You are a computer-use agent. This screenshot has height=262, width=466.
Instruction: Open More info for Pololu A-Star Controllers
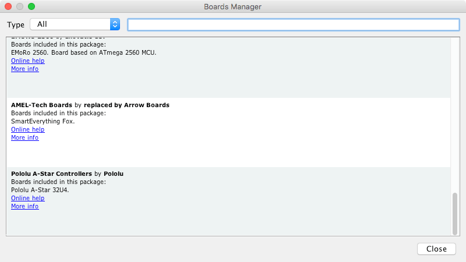click(24, 206)
